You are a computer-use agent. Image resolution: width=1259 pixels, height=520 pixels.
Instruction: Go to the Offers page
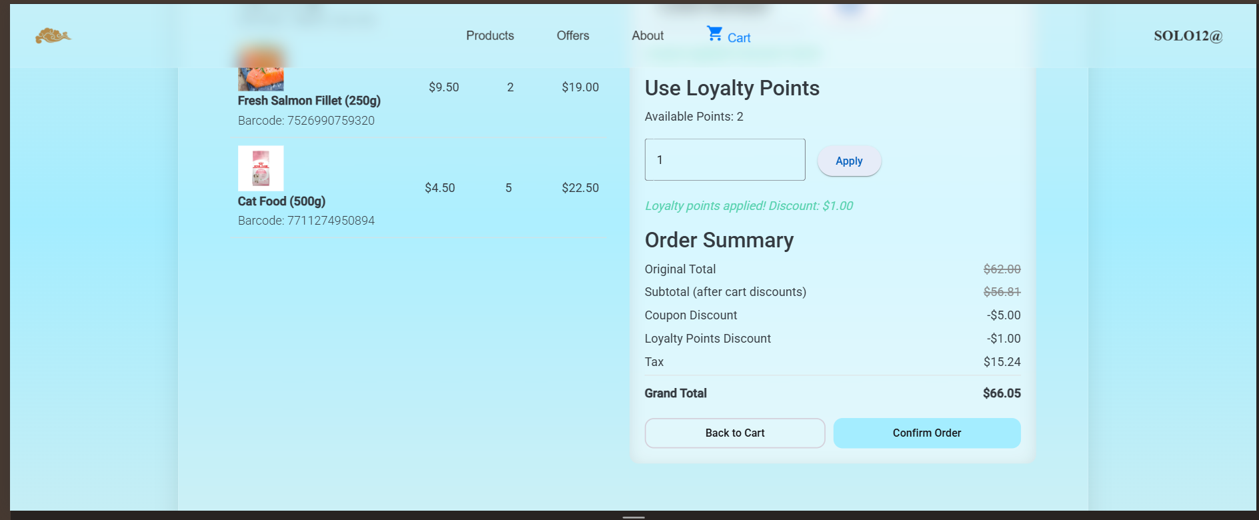click(x=573, y=36)
